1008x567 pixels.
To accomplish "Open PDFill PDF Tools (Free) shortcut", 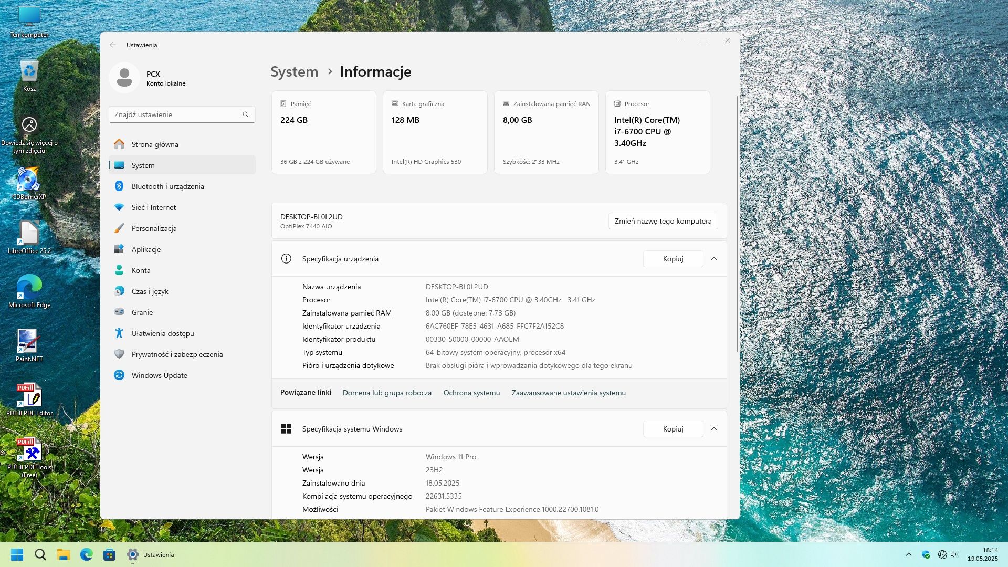I will (29, 457).
